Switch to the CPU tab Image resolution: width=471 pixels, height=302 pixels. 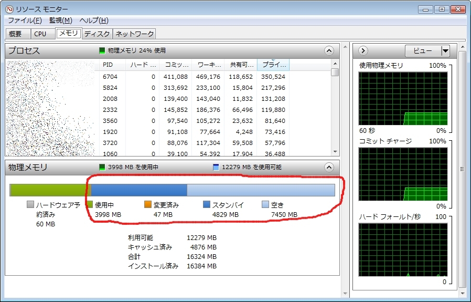coord(43,34)
